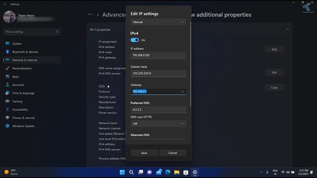Show hidden tray icons chevron
The height and width of the screenshot is (178, 317).
click(x=262, y=172)
